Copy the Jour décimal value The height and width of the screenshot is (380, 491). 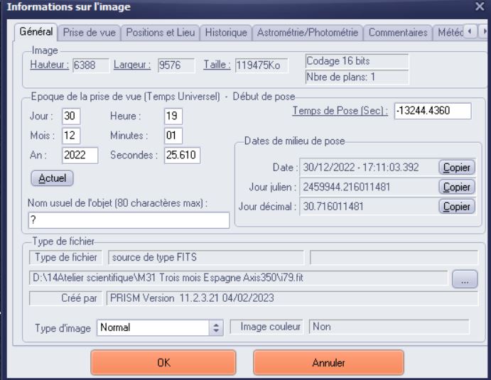456,206
